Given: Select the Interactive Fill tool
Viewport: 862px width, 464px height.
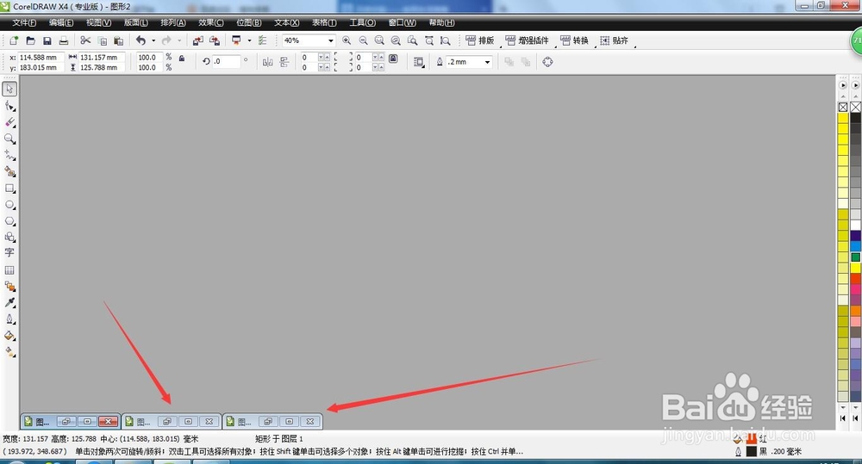Looking at the screenshot, I should coord(9,352).
